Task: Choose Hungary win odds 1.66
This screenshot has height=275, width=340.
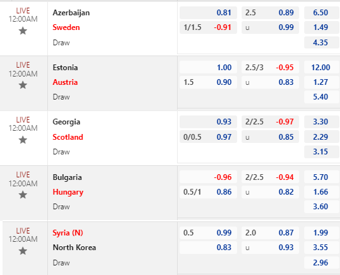Action: tap(322, 192)
